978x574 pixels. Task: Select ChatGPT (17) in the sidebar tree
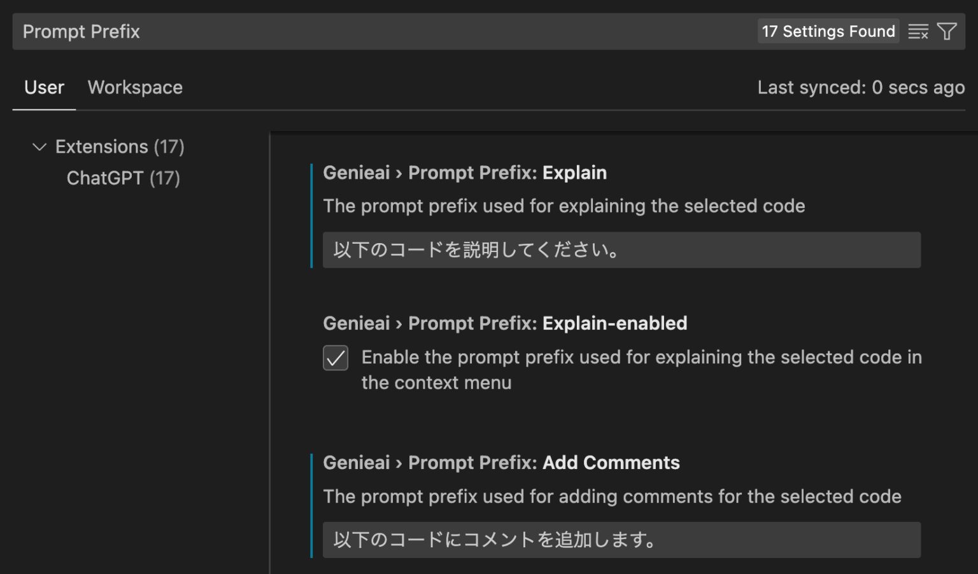pyautogui.click(x=123, y=178)
